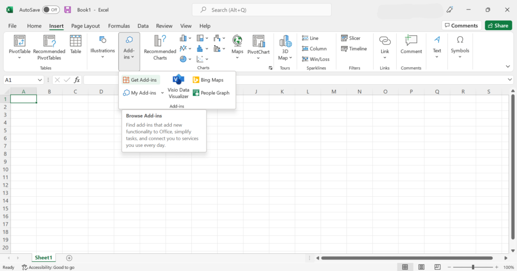Switch to Page Layout view in status bar
The image size is (517, 271).
[421, 267]
